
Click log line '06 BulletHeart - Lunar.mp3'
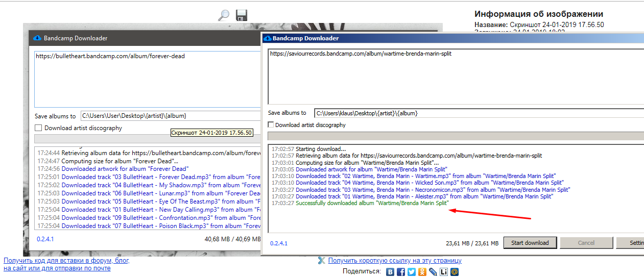(x=149, y=193)
